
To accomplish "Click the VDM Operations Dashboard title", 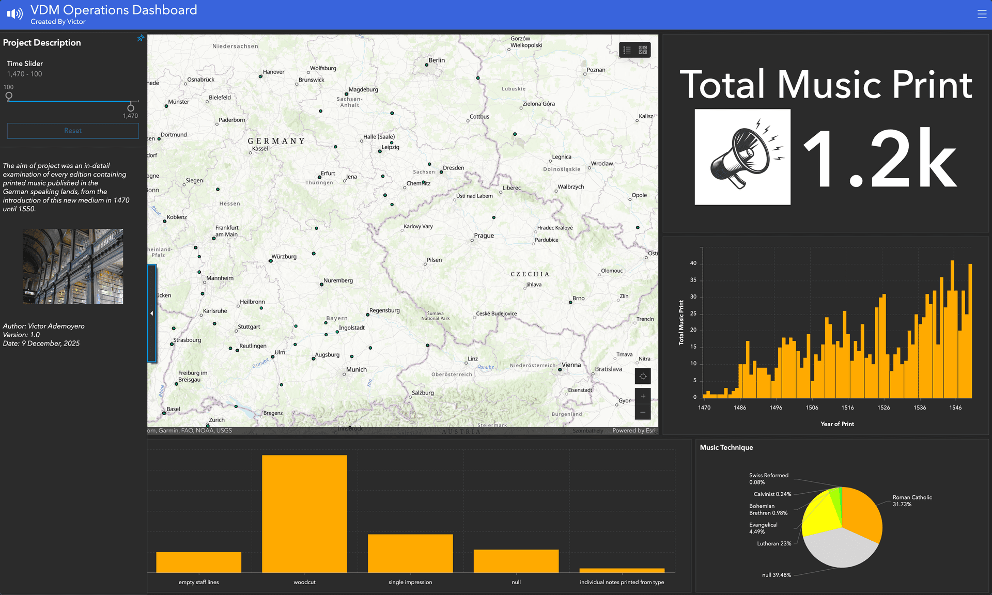I will pos(114,9).
